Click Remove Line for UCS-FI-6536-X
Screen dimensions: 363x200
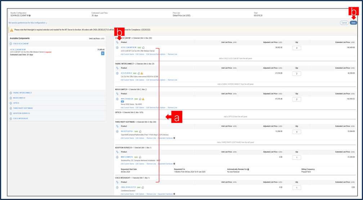(172, 80)
